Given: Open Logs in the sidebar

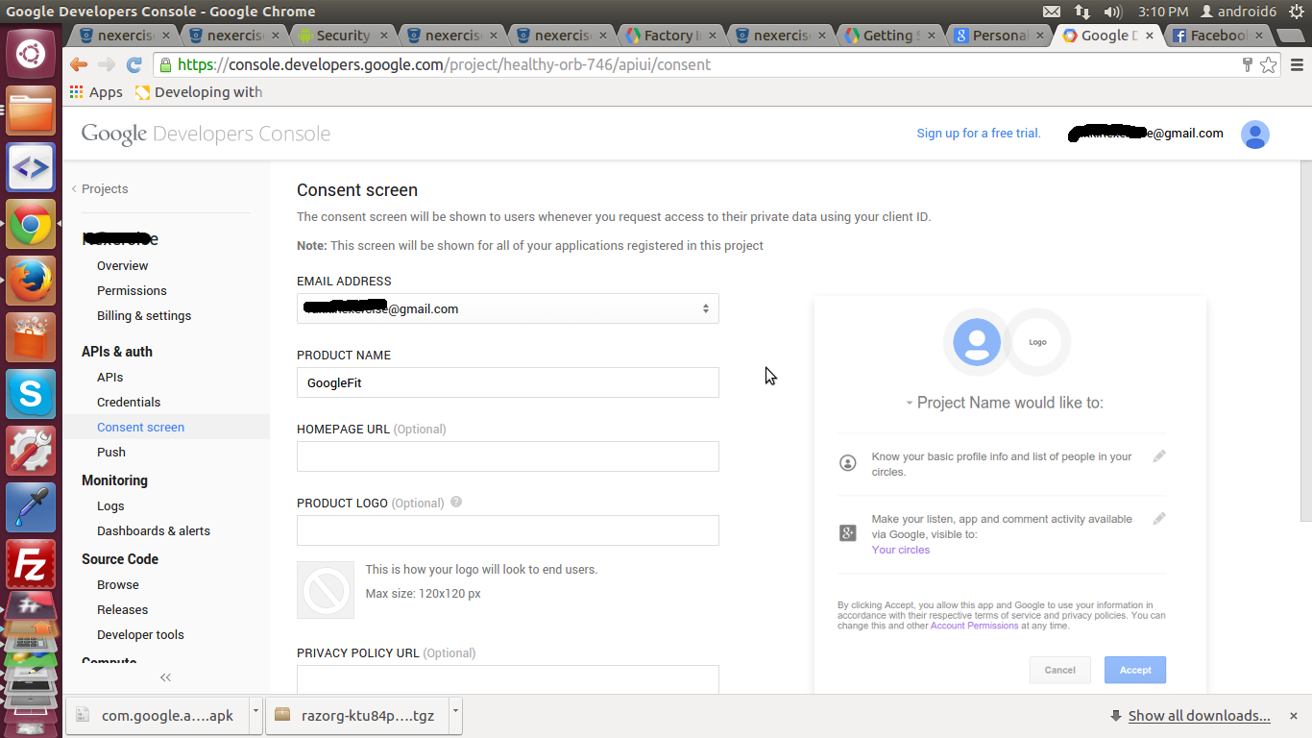Looking at the screenshot, I should [110, 505].
